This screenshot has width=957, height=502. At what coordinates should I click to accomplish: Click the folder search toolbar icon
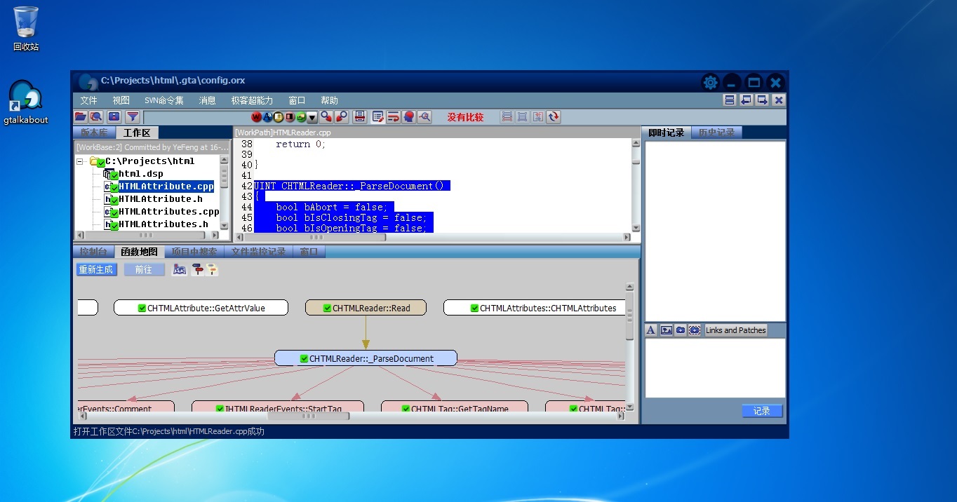pos(96,117)
